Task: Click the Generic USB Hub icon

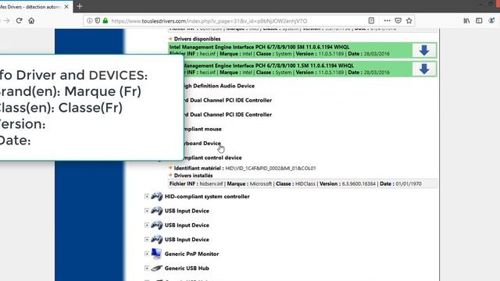Action: (156, 269)
